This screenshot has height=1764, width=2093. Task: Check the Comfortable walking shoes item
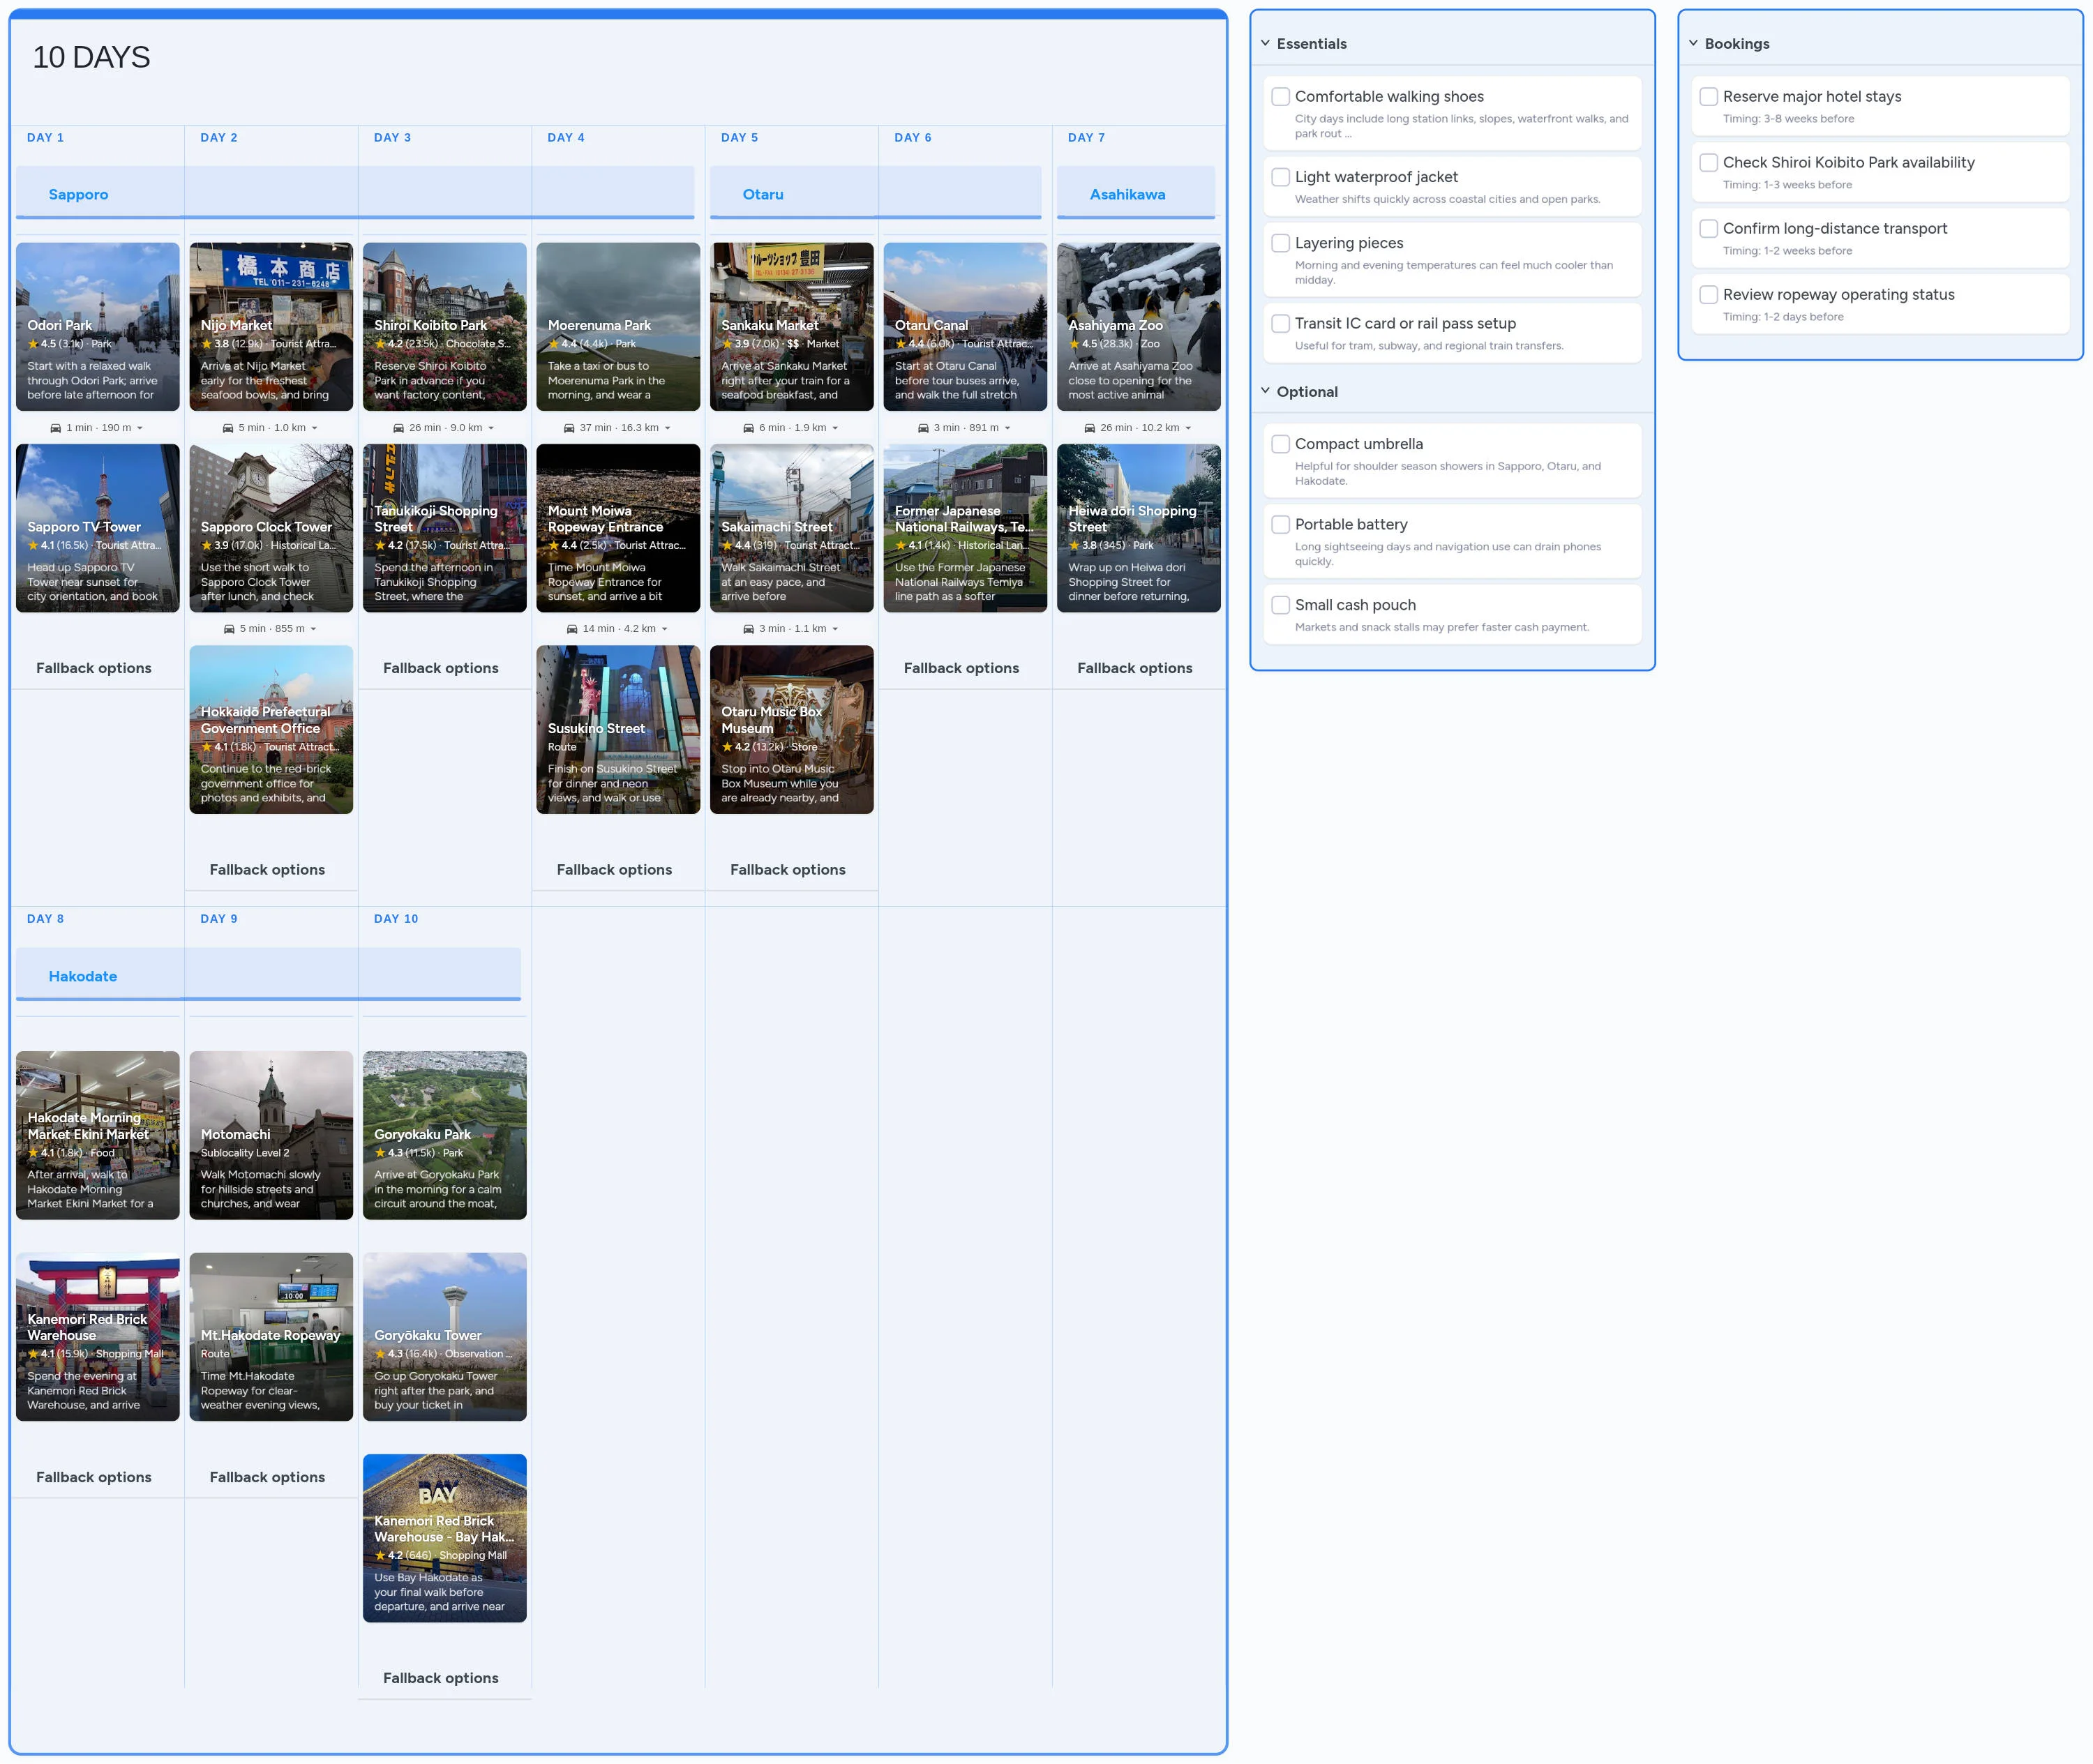click(1281, 96)
